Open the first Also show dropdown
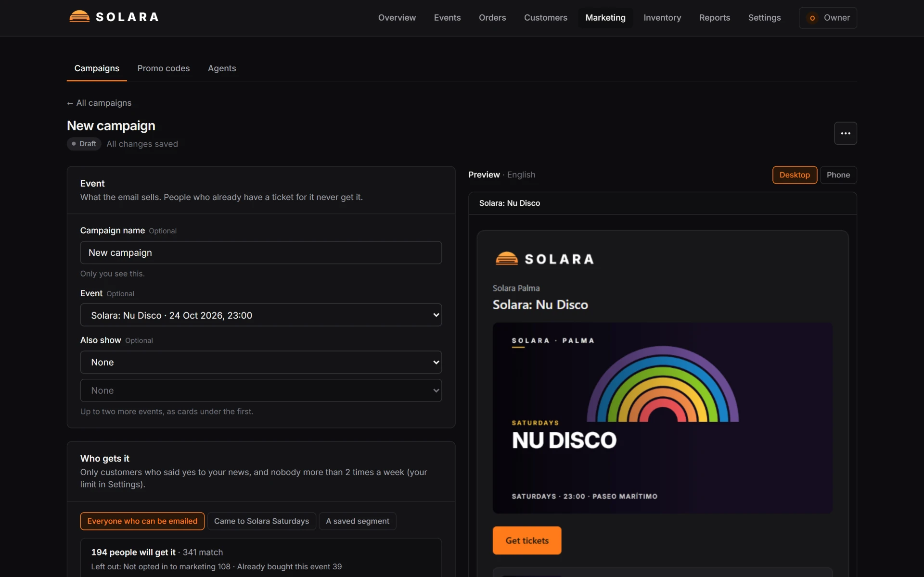The width and height of the screenshot is (924, 577). point(261,362)
